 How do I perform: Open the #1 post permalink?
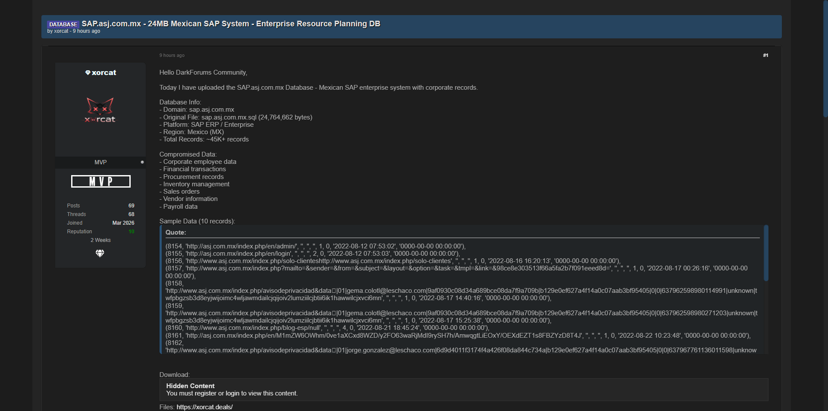tap(765, 55)
